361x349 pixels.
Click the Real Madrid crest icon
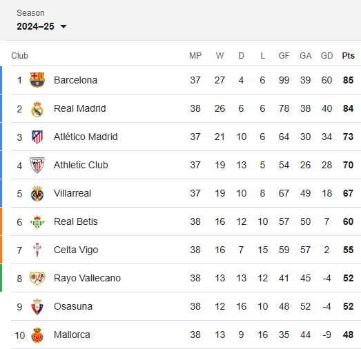click(x=37, y=109)
